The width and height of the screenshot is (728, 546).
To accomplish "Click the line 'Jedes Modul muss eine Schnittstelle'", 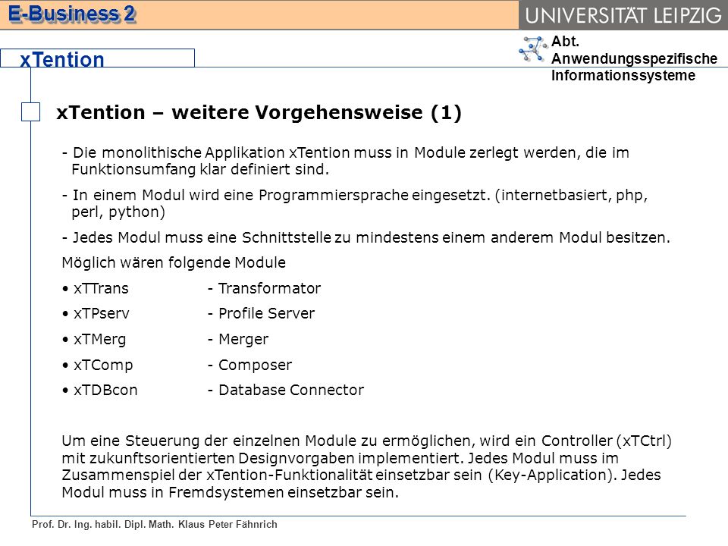I will point(366,237).
